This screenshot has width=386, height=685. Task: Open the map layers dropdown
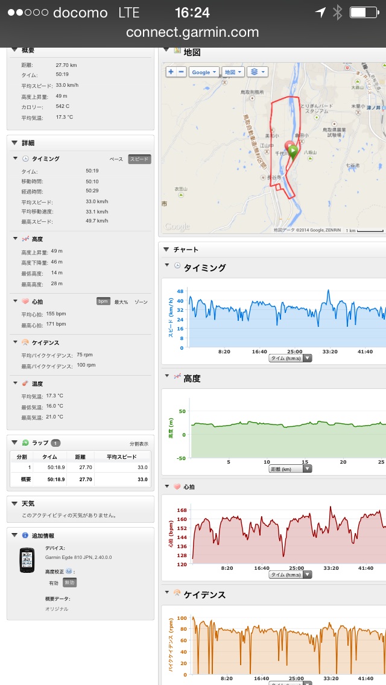[x=258, y=72]
